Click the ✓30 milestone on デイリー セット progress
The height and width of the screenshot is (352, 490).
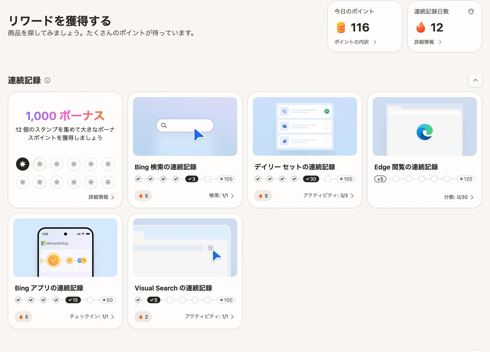311,179
